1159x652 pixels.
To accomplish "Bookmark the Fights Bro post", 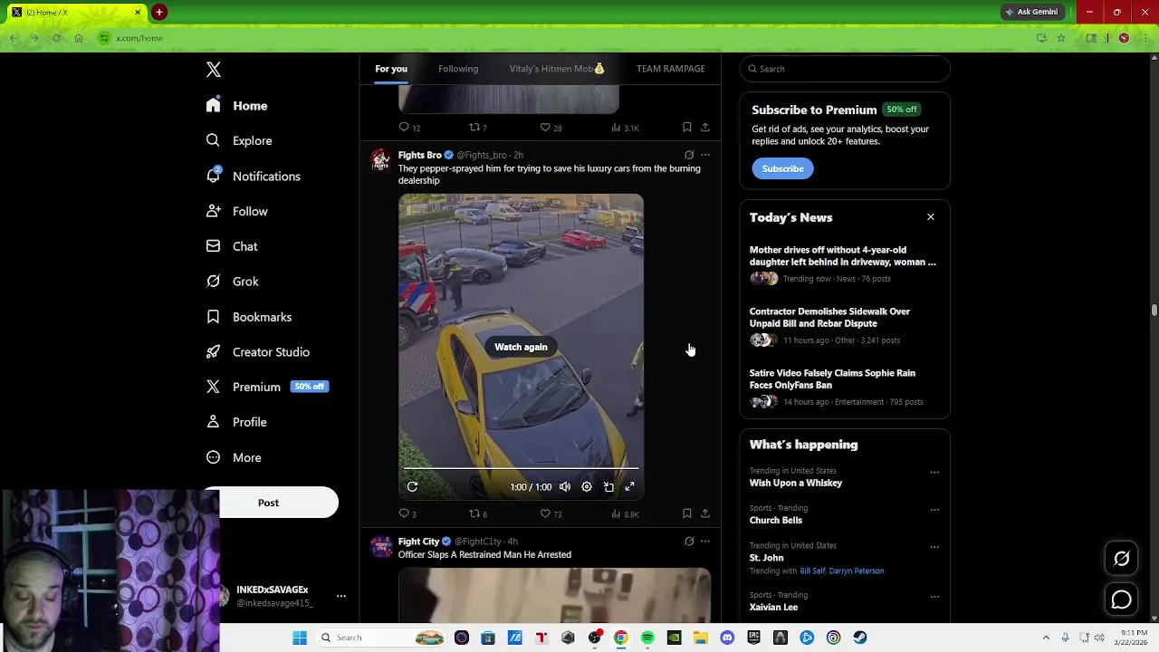I will (687, 514).
